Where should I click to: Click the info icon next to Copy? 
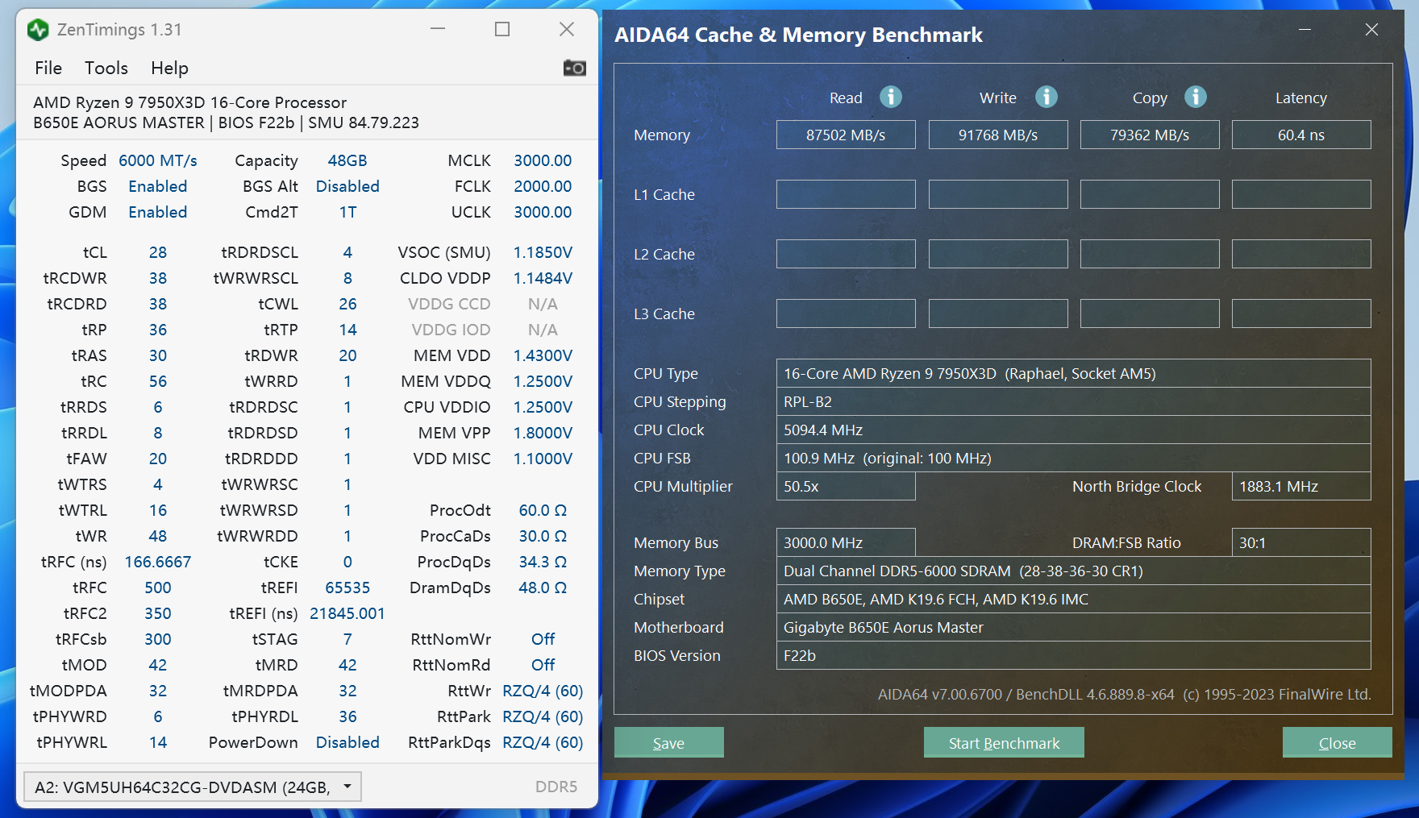[1195, 98]
